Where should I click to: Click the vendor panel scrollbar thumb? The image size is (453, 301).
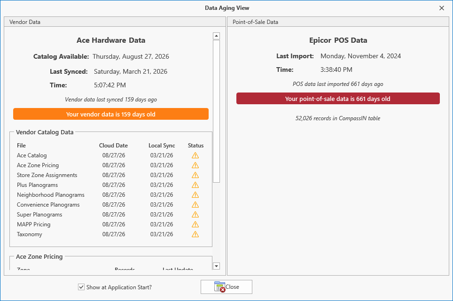[x=216, y=111]
